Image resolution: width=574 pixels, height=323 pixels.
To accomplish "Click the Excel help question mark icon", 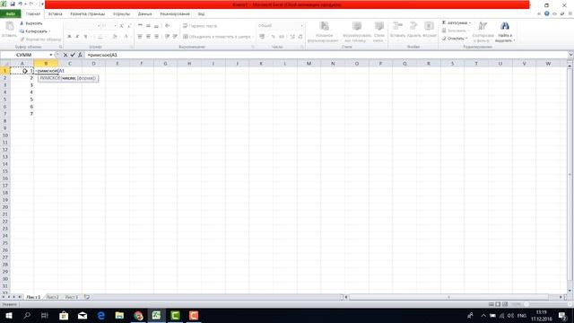I will [546, 13].
